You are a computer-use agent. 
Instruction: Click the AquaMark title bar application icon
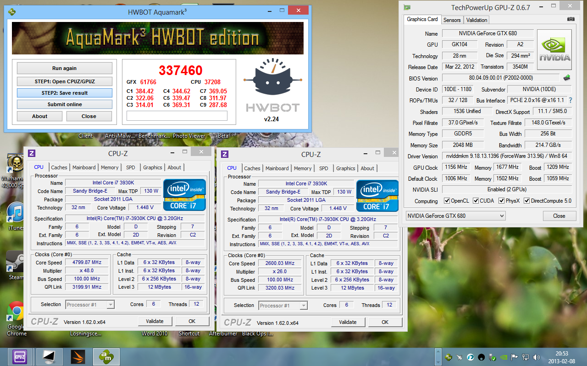12,11
